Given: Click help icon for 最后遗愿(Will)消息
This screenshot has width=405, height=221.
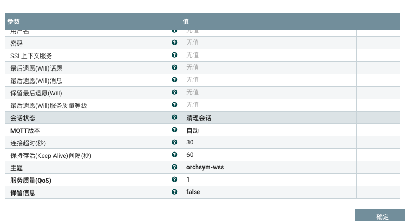Looking at the screenshot, I should pos(174,80).
